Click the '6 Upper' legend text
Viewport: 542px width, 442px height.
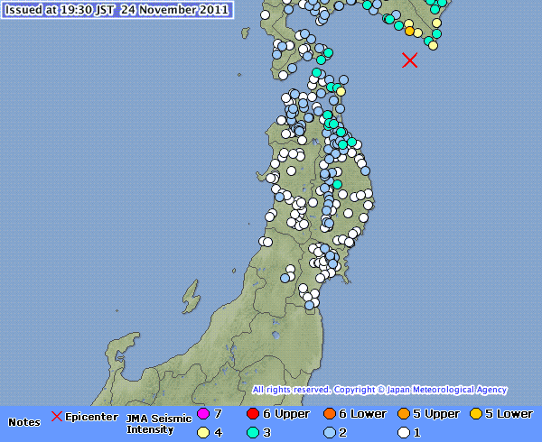pyautogui.click(x=286, y=414)
